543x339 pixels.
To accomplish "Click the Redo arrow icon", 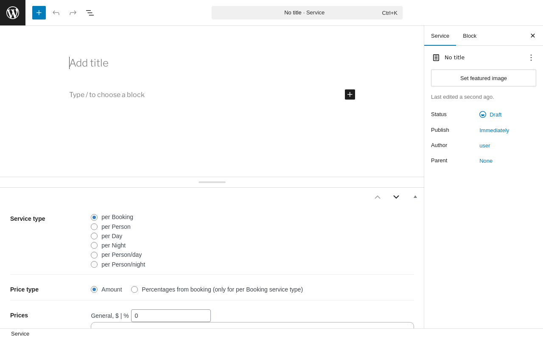I will (x=73, y=13).
